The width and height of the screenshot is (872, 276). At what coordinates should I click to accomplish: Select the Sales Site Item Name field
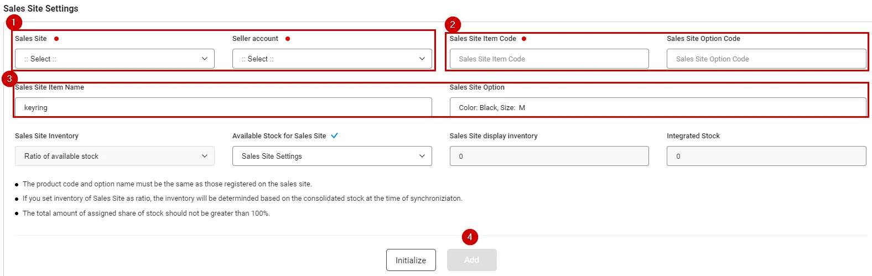tap(223, 107)
